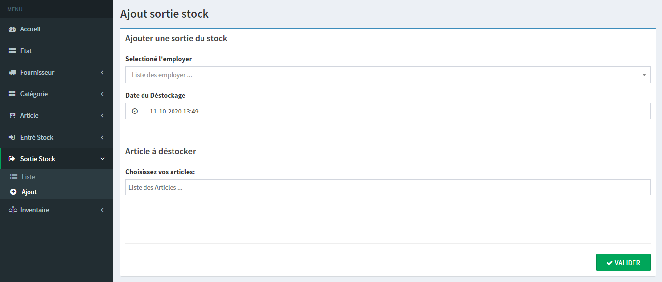Click the dashboard icon beside Accueil
The height and width of the screenshot is (282, 662).
[12, 29]
